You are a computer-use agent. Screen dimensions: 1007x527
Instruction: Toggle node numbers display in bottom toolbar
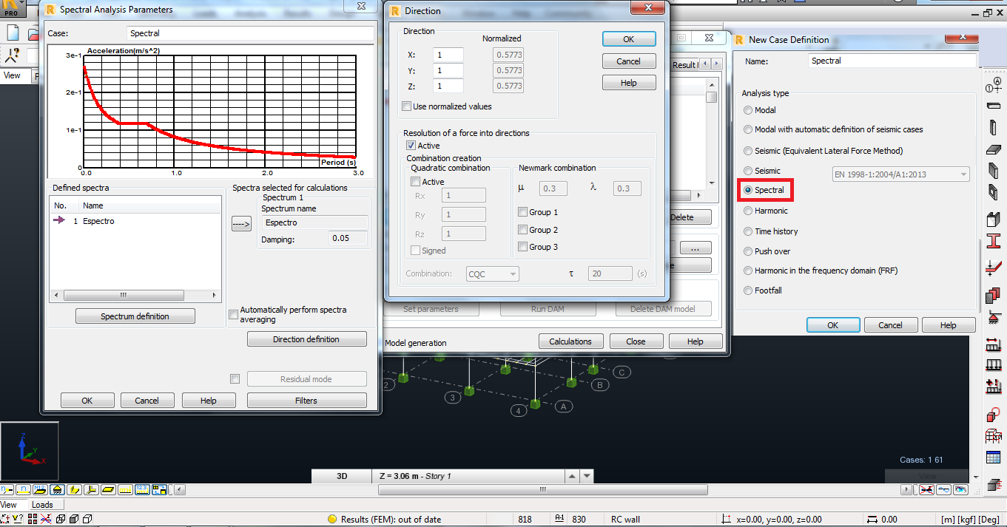coord(7,489)
